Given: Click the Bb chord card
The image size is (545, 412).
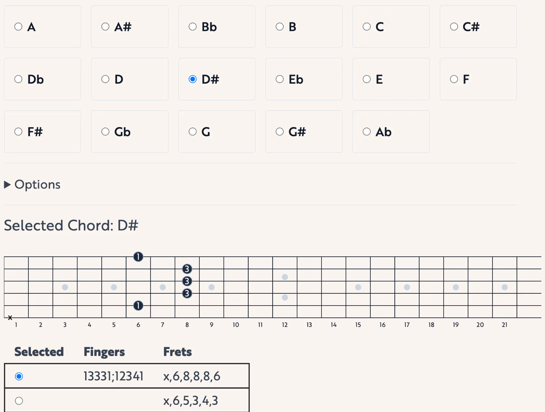Looking at the screenshot, I should [217, 27].
